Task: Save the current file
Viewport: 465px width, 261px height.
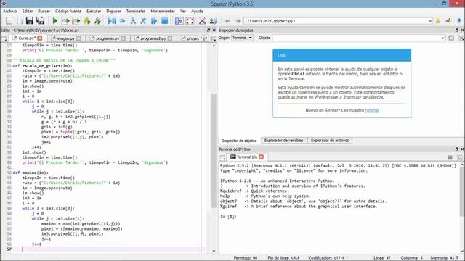Action: pos(30,21)
